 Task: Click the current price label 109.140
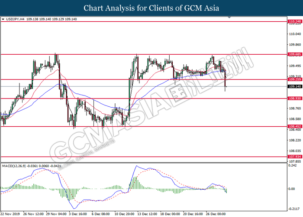pyautogui.click(x=295, y=86)
